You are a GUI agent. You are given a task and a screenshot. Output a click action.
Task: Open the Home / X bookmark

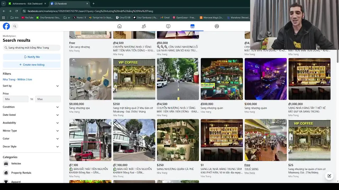(x=79, y=18)
